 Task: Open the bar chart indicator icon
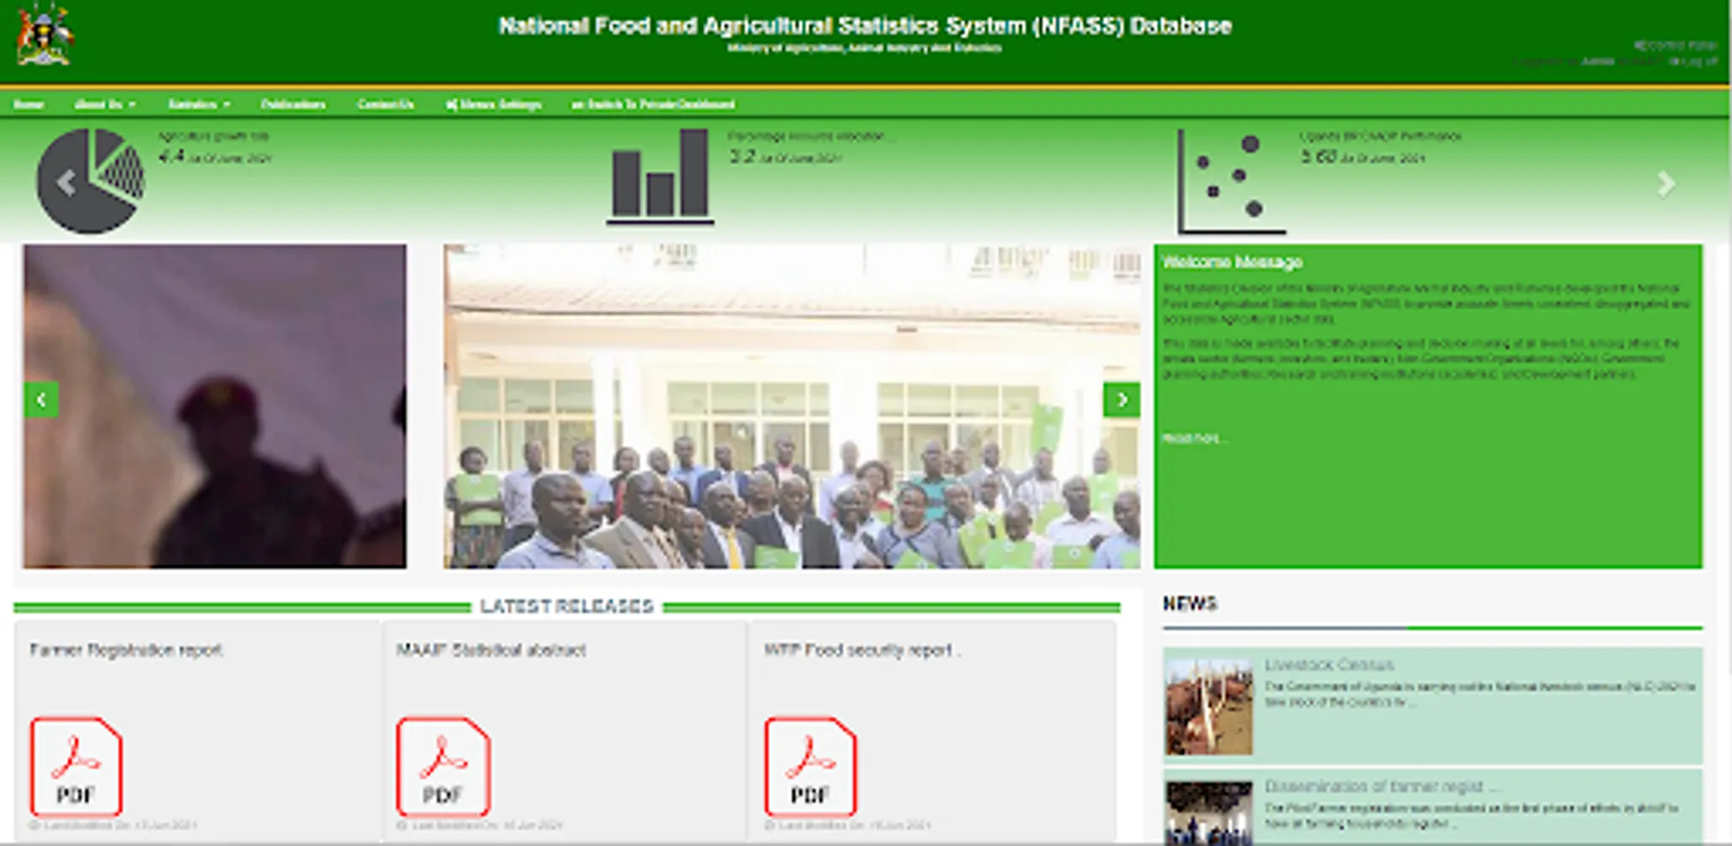(660, 177)
